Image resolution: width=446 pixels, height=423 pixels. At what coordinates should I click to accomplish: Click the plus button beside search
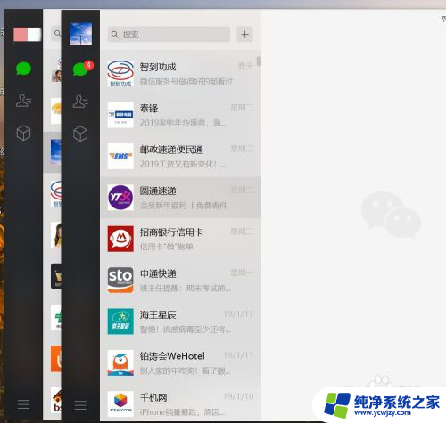click(x=244, y=35)
